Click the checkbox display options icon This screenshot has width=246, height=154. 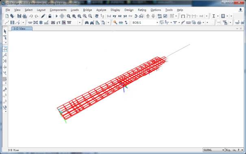click(x=165, y=16)
